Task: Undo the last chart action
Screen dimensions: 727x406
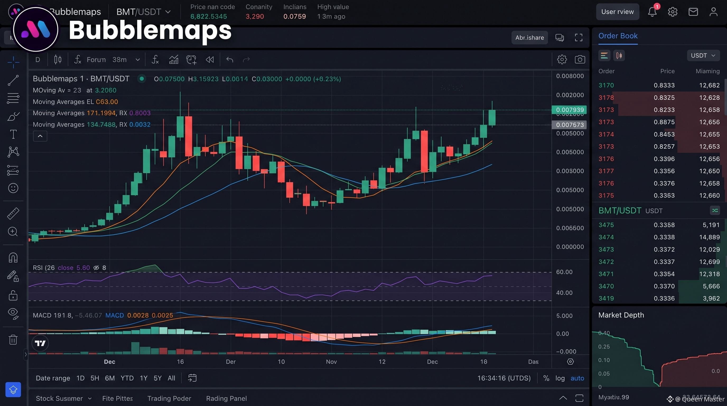Action: pos(230,59)
